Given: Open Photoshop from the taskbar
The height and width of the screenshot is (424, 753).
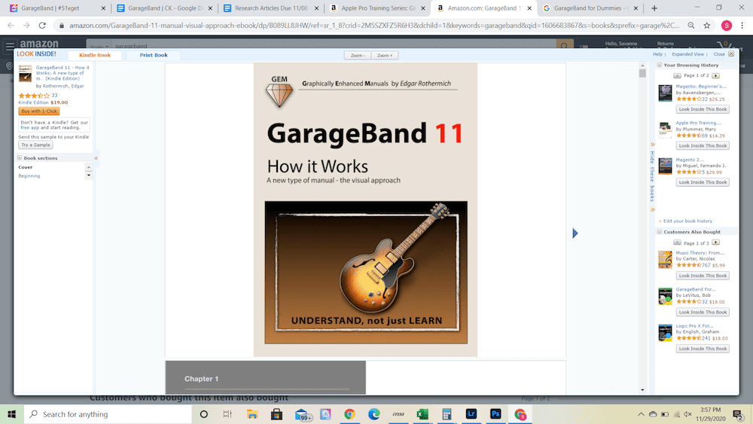Looking at the screenshot, I should click(x=495, y=414).
